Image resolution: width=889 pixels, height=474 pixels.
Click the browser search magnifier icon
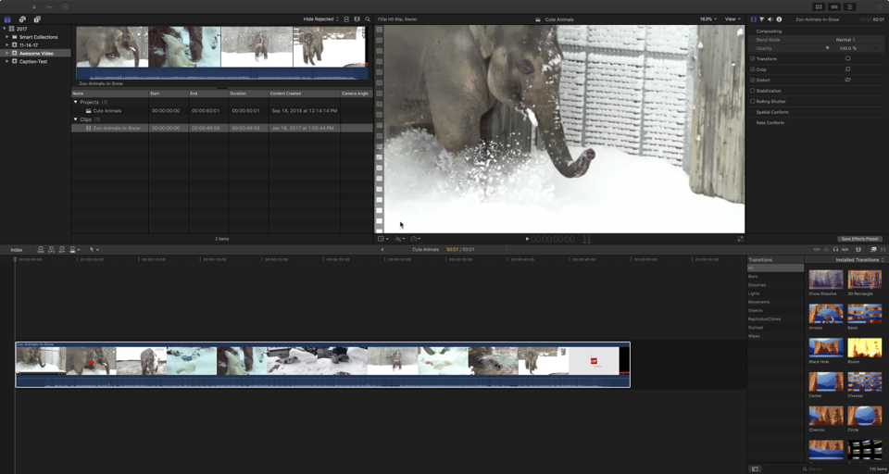tap(368, 19)
